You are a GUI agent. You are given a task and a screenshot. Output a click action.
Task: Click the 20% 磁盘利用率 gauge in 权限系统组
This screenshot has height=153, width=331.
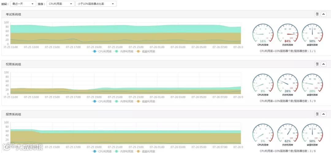point(312,84)
